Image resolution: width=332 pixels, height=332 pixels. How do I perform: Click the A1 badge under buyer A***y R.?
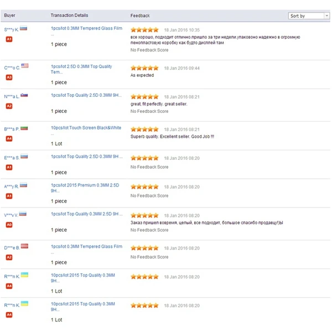9,196
